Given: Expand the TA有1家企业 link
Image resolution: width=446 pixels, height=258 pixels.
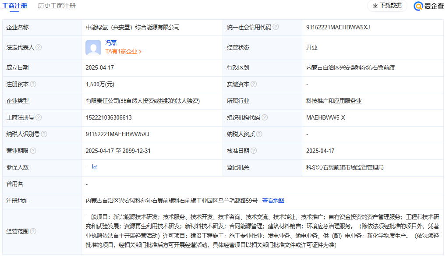Looking at the screenshot, I should 123,51.
